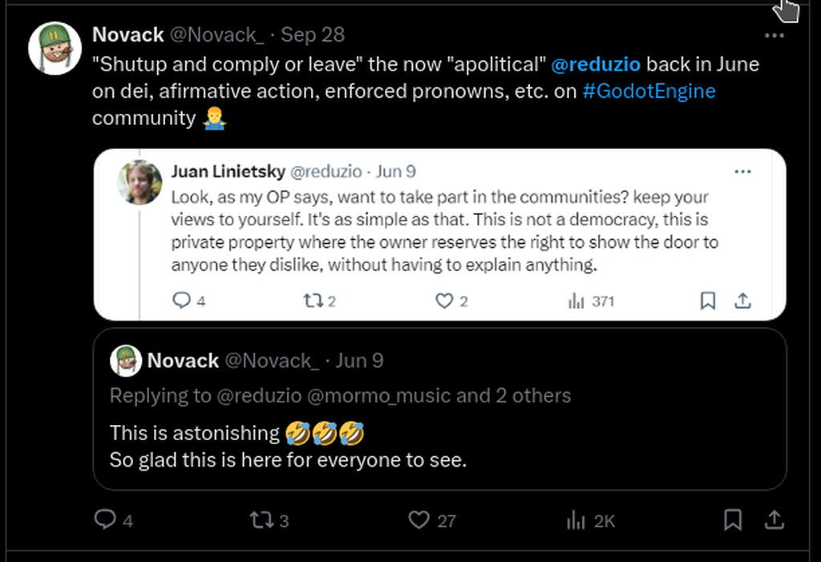This screenshot has width=821, height=562.
Task: View 371 views stat on embedded tweet
Action: pos(576,301)
